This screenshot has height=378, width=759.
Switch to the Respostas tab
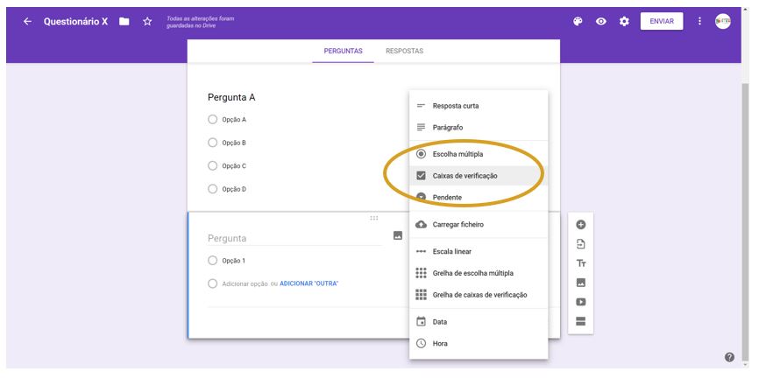click(404, 52)
